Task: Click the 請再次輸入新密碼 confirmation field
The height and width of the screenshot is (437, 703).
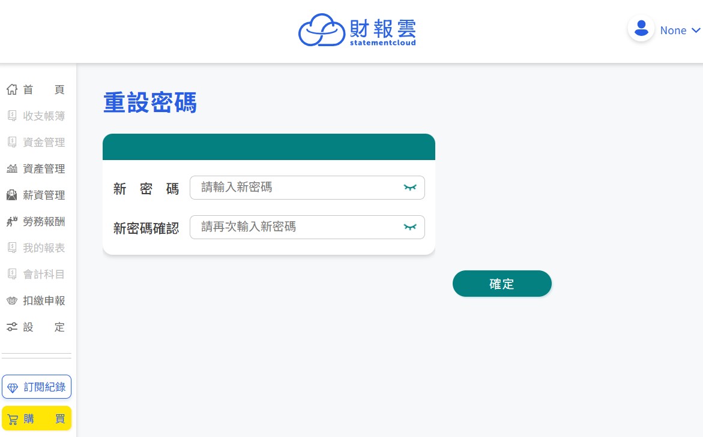Action: [294, 227]
